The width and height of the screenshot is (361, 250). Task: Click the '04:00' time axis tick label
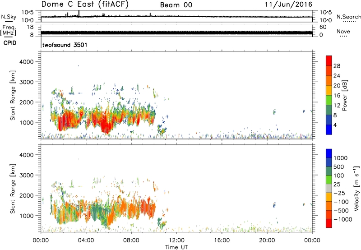pos(86,241)
